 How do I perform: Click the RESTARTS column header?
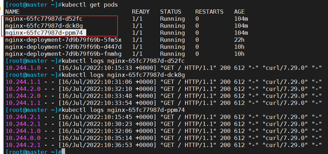209,12
